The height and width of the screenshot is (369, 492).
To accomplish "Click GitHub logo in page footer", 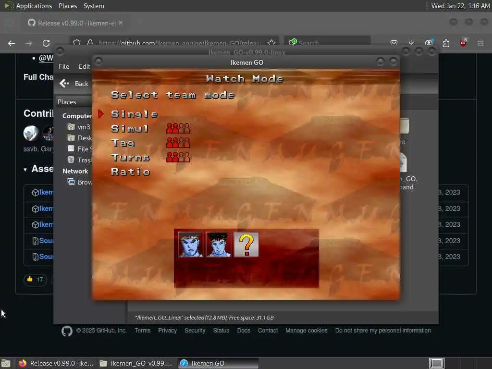I will (67, 331).
